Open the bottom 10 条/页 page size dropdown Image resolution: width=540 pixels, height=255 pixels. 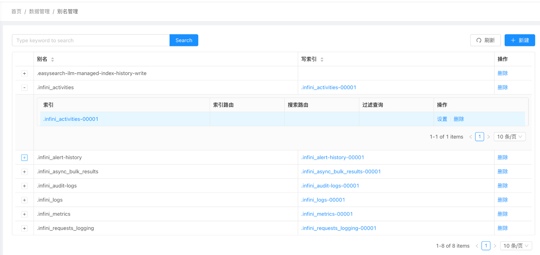[x=516, y=246]
